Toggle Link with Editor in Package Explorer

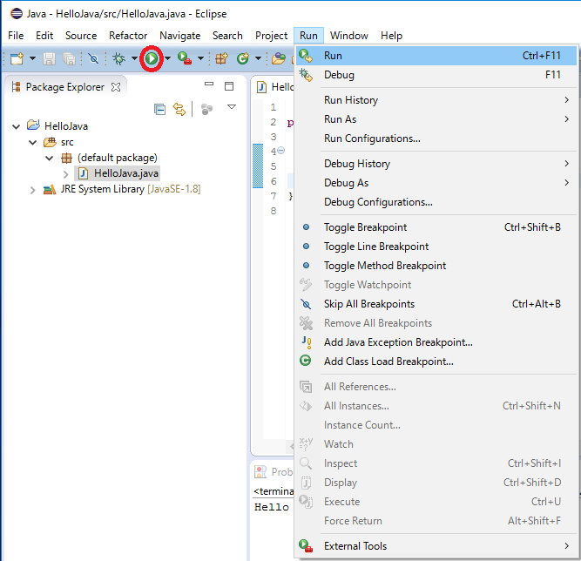pyautogui.click(x=179, y=109)
